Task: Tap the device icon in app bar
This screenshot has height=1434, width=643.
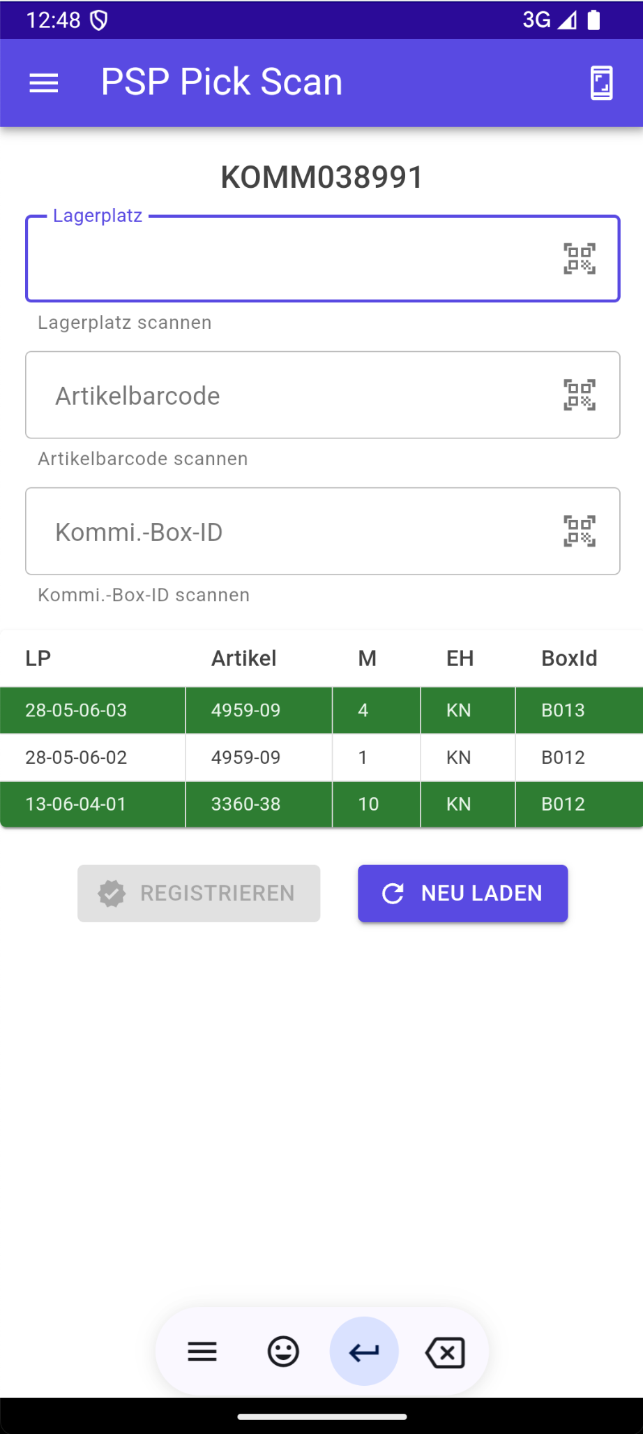Action: (601, 83)
